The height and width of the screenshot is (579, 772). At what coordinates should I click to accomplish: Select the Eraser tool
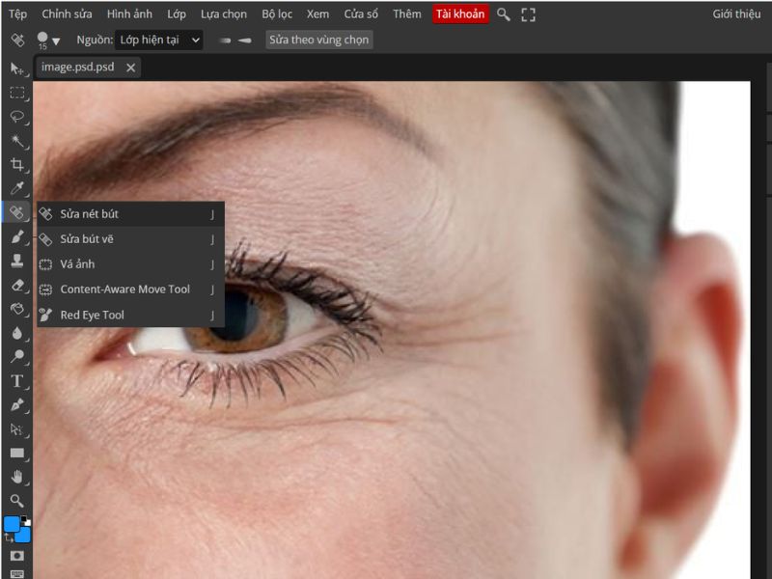tap(16, 285)
